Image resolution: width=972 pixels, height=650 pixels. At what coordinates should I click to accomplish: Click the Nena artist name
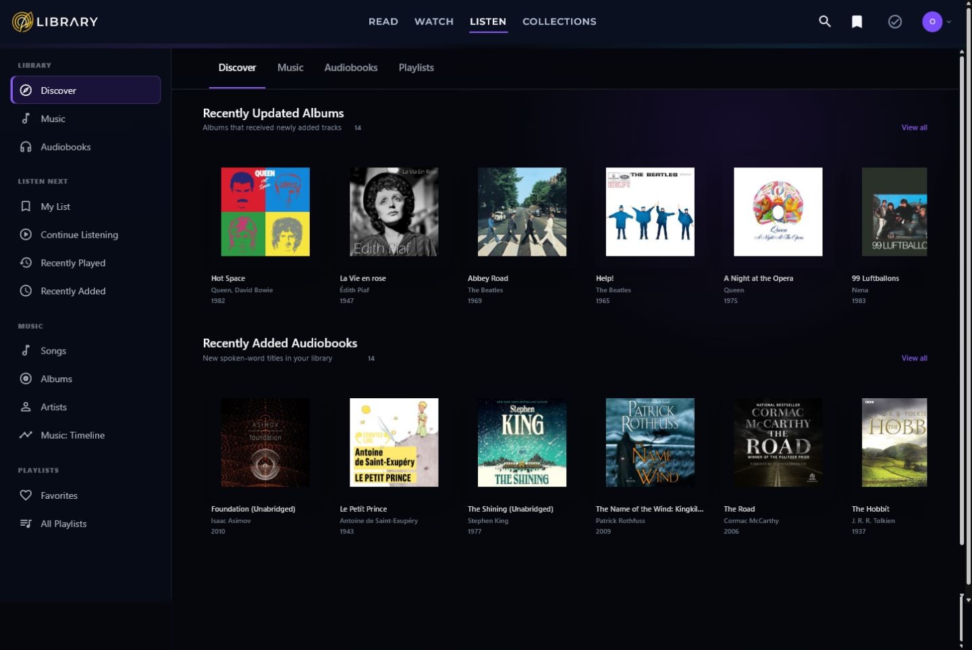coord(860,290)
